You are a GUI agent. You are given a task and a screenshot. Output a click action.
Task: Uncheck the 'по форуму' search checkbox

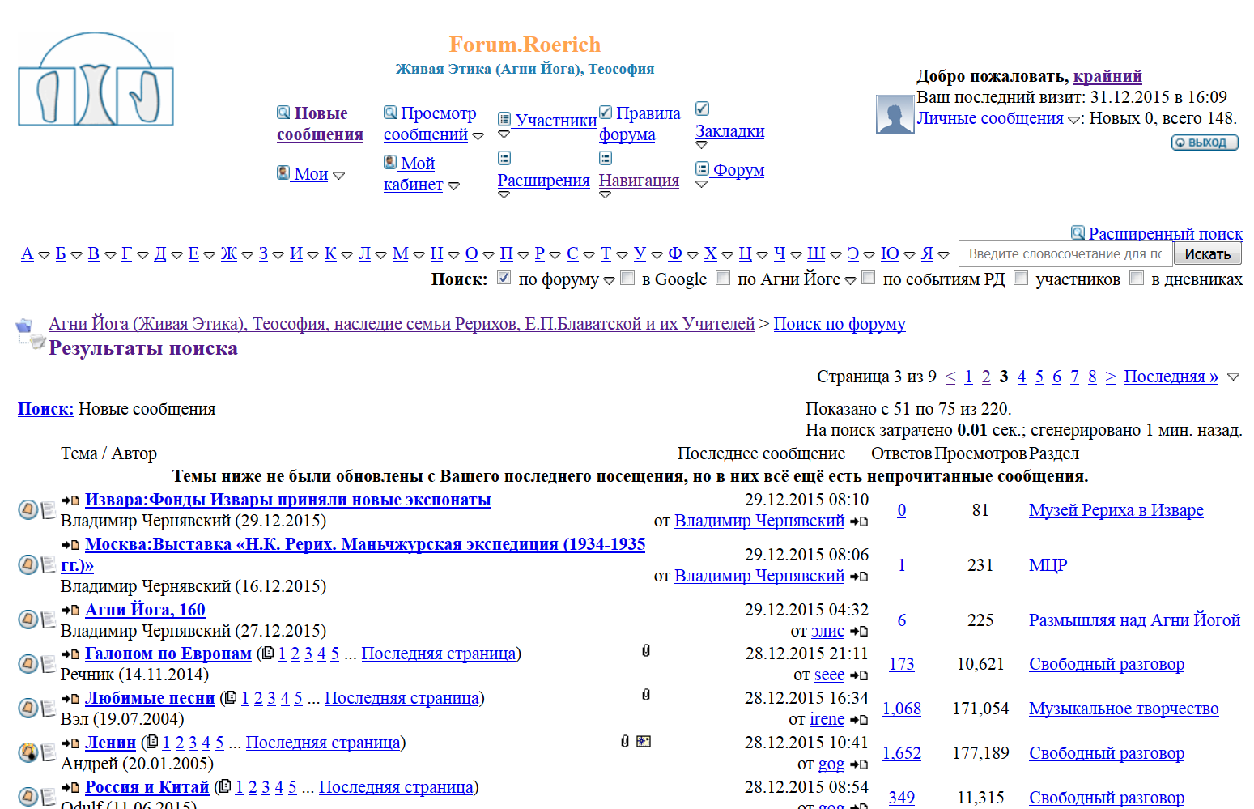point(504,278)
